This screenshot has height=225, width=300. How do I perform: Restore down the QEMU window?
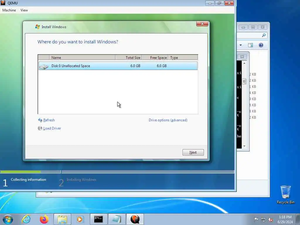point(219,3)
